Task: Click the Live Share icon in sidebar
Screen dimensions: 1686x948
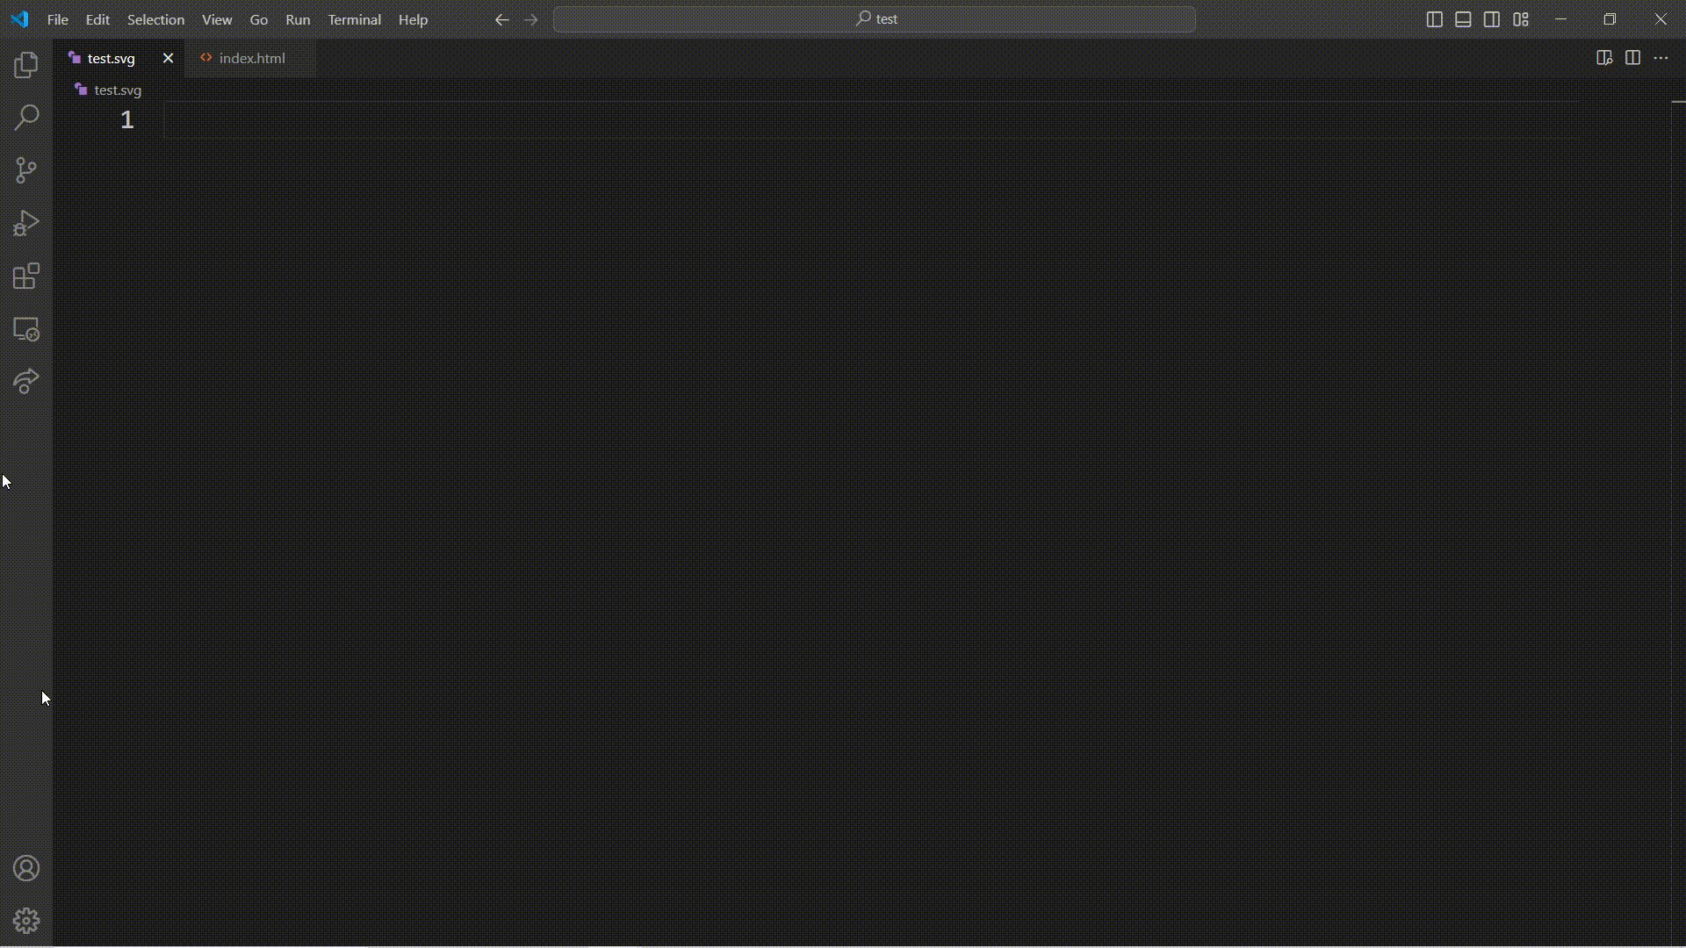Action: point(26,382)
